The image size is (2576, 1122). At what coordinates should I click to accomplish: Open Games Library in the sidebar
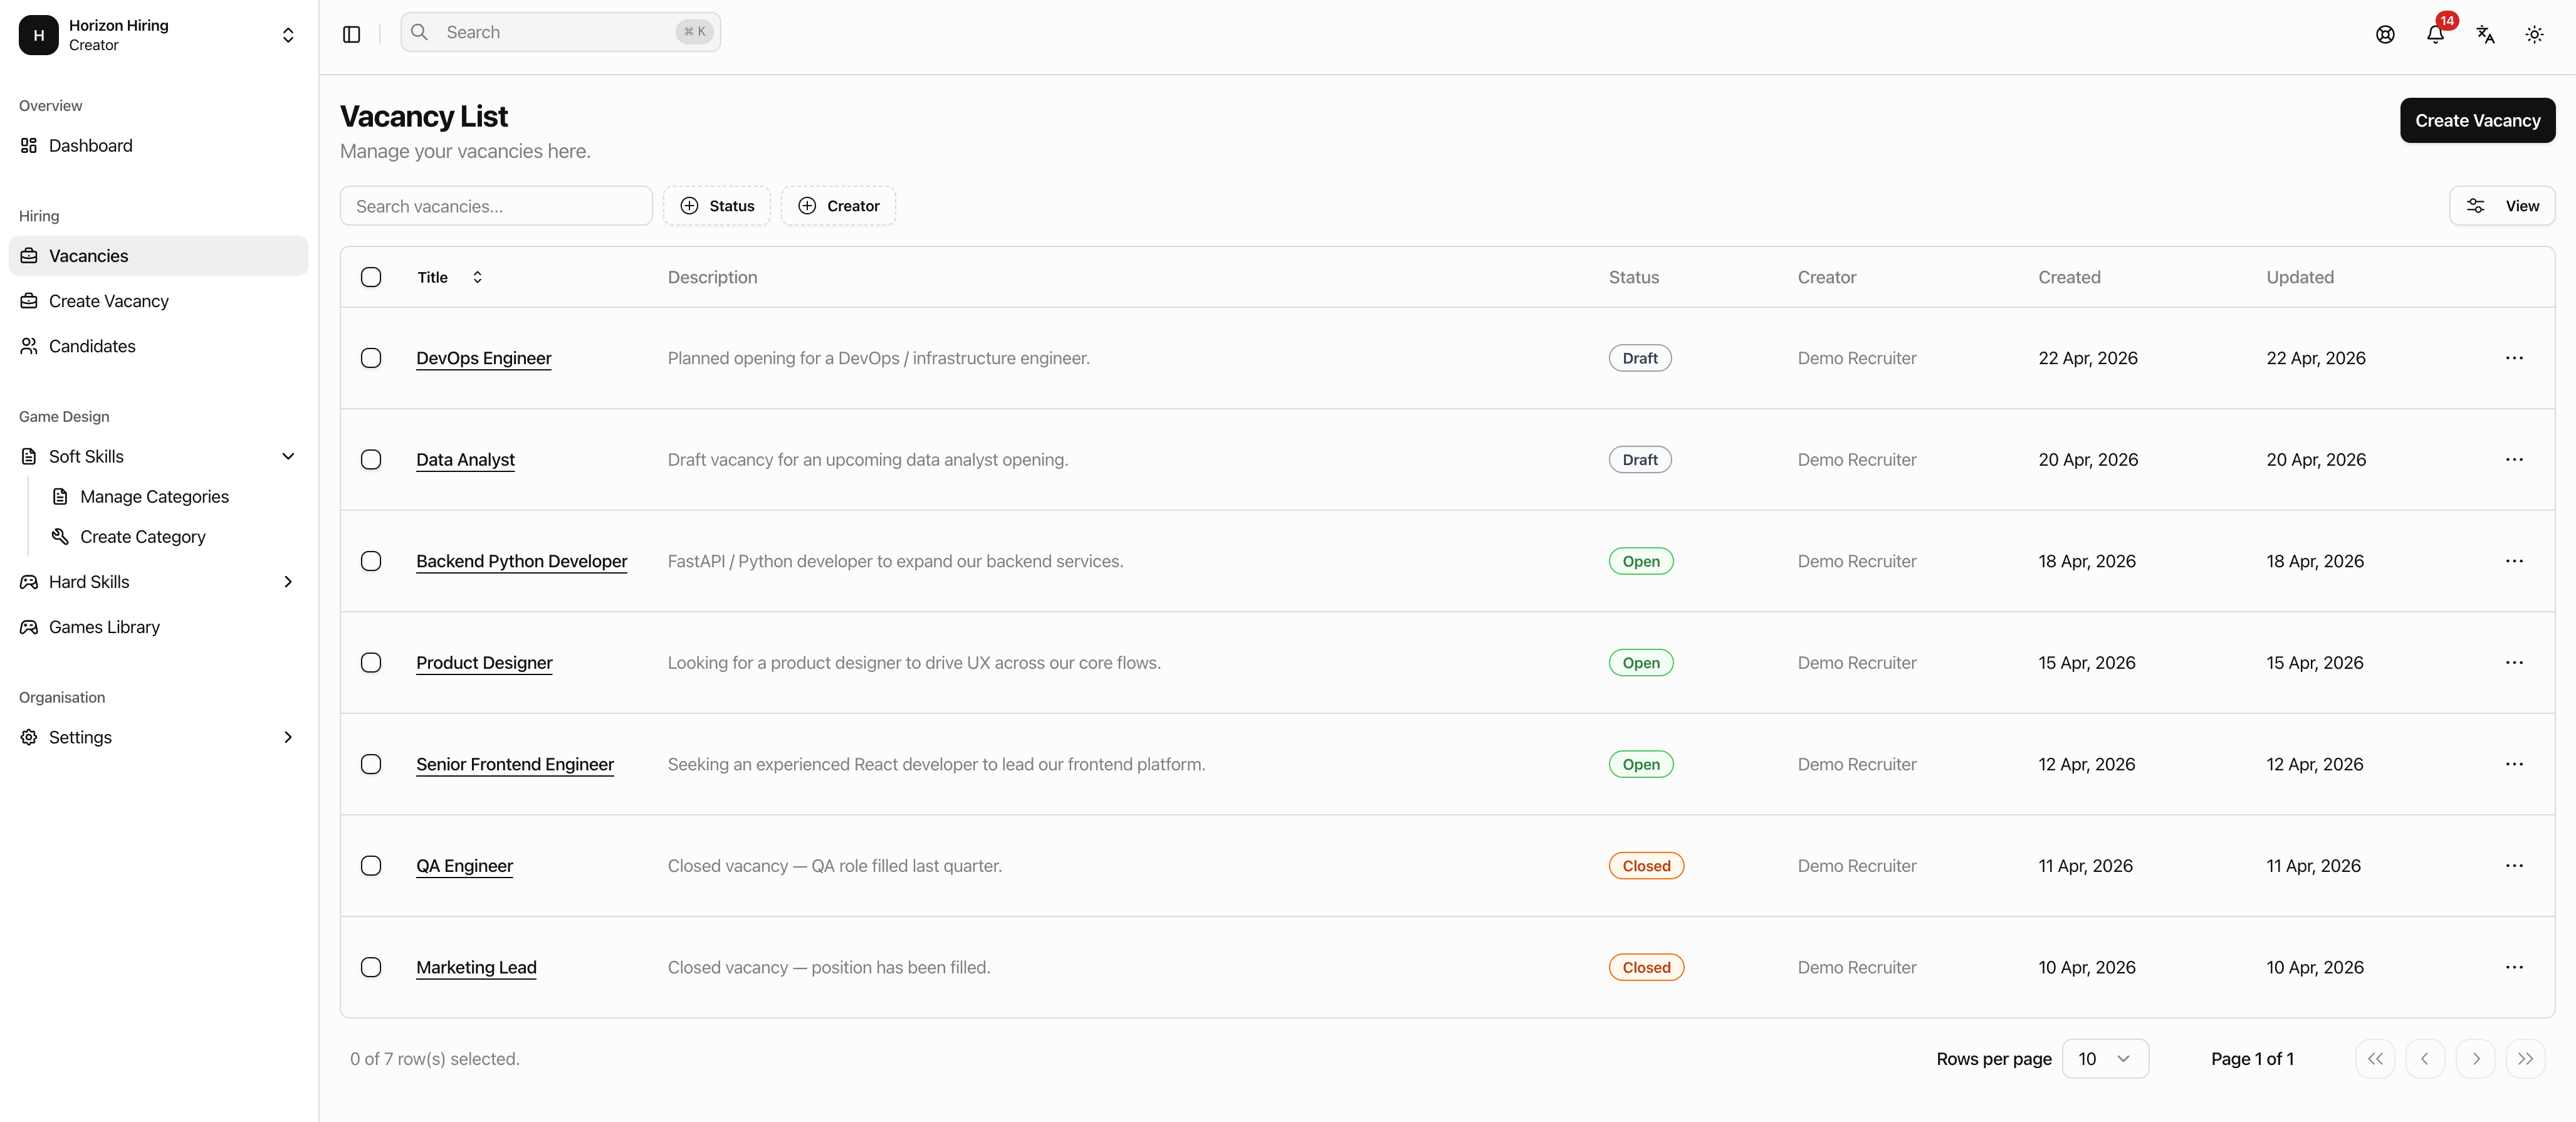(x=159, y=627)
